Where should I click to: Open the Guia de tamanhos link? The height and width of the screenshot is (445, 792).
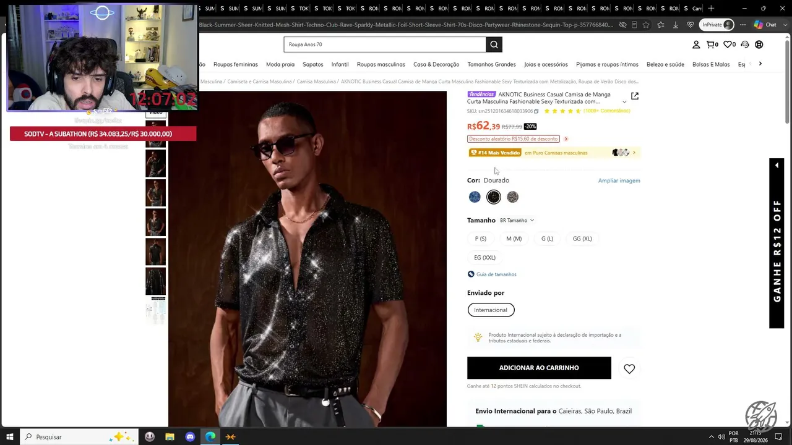(x=496, y=274)
